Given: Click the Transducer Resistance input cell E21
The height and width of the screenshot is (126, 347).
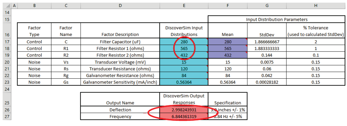Looking at the screenshot, I should click(184, 69).
